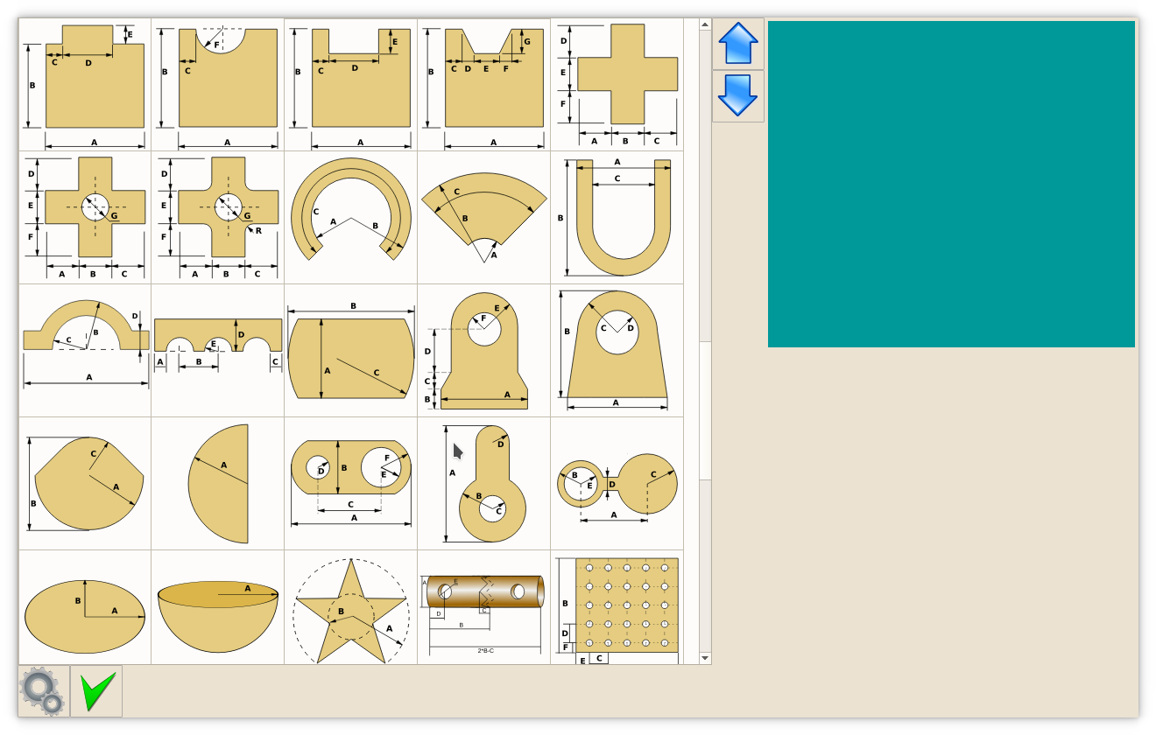Select the fan-shaped ring sector

coord(484,218)
